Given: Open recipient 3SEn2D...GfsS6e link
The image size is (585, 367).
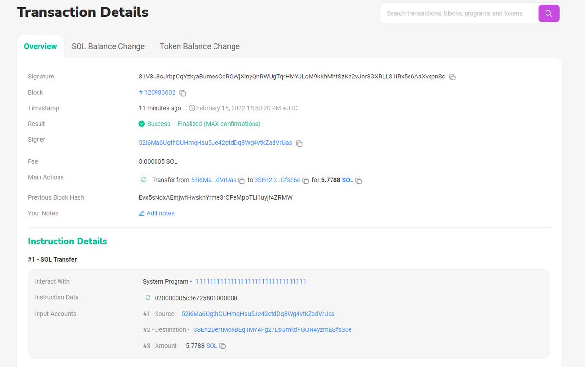Looking at the screenshot, I should (x=277, y=180).
